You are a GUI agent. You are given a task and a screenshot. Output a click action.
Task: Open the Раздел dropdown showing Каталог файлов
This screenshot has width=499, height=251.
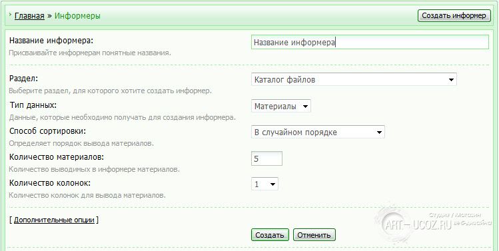(354, 79)
